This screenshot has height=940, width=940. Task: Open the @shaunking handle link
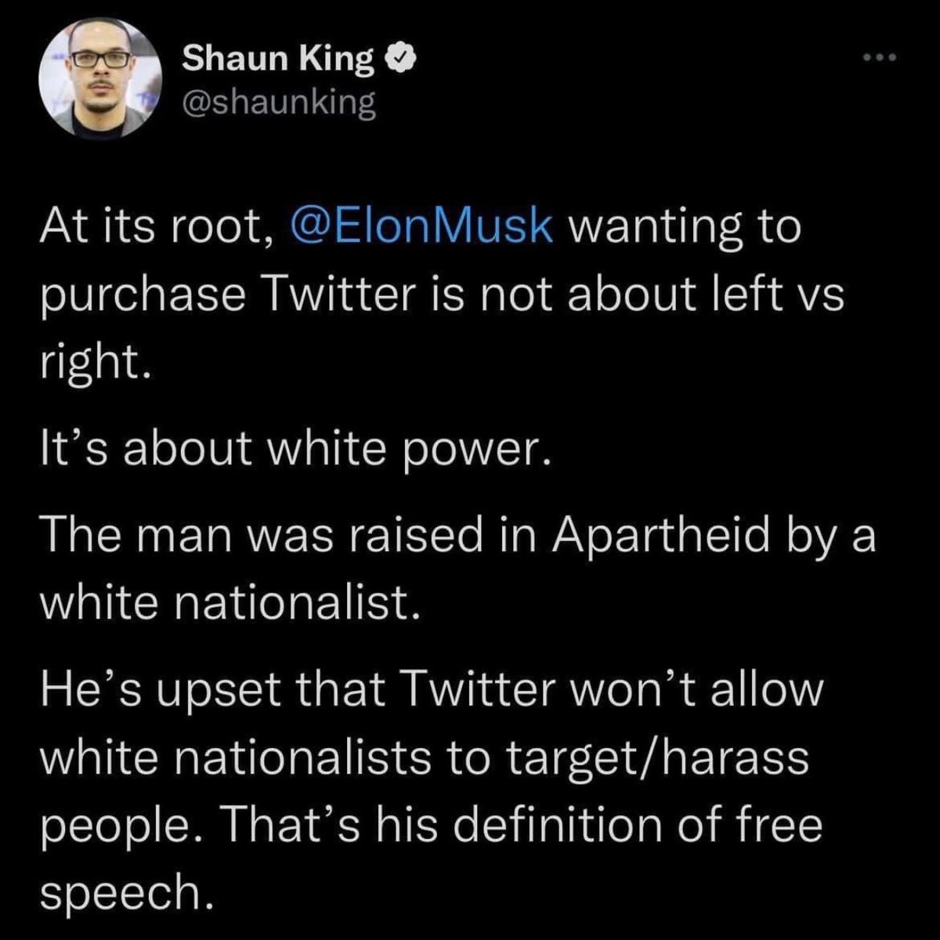point(278,103)
